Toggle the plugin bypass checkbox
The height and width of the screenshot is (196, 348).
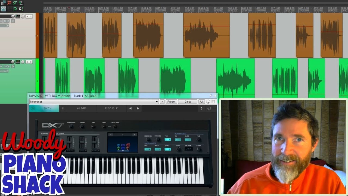pos(213,102)
